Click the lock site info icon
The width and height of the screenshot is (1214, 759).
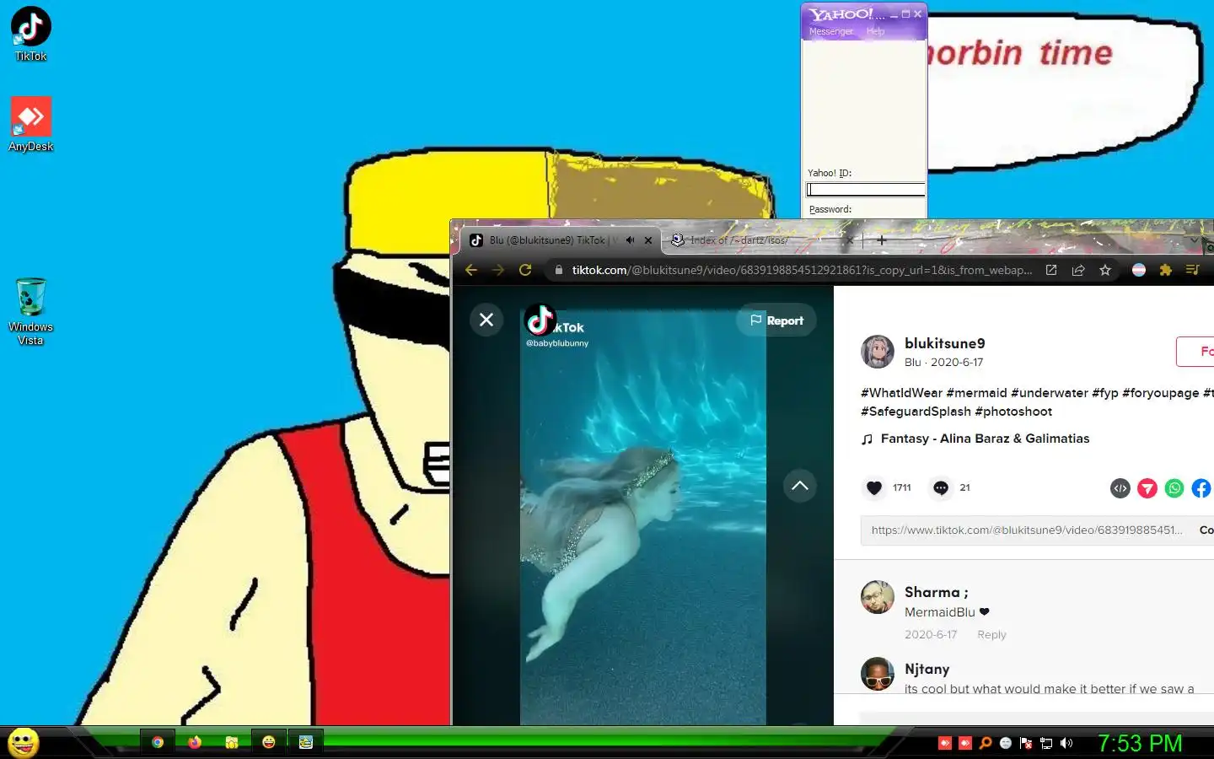558,270
